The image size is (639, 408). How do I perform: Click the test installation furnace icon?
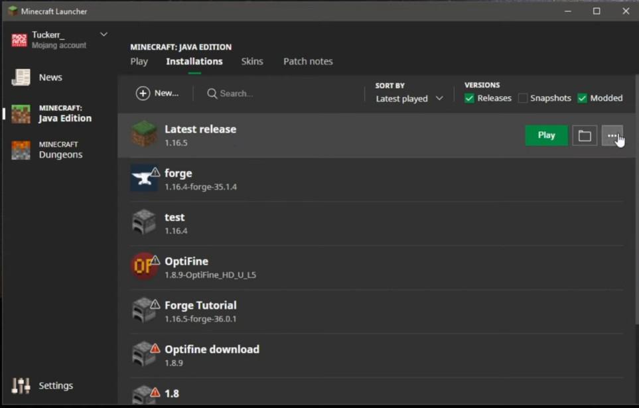point(144,222)
